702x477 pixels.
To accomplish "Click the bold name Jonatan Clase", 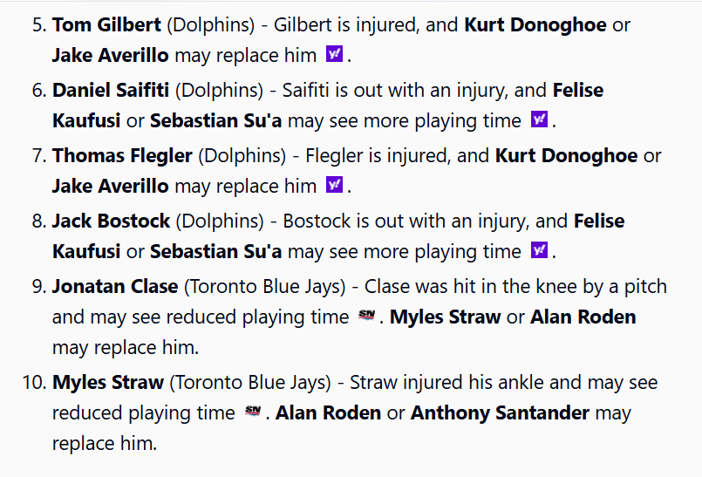I will 115,286.
